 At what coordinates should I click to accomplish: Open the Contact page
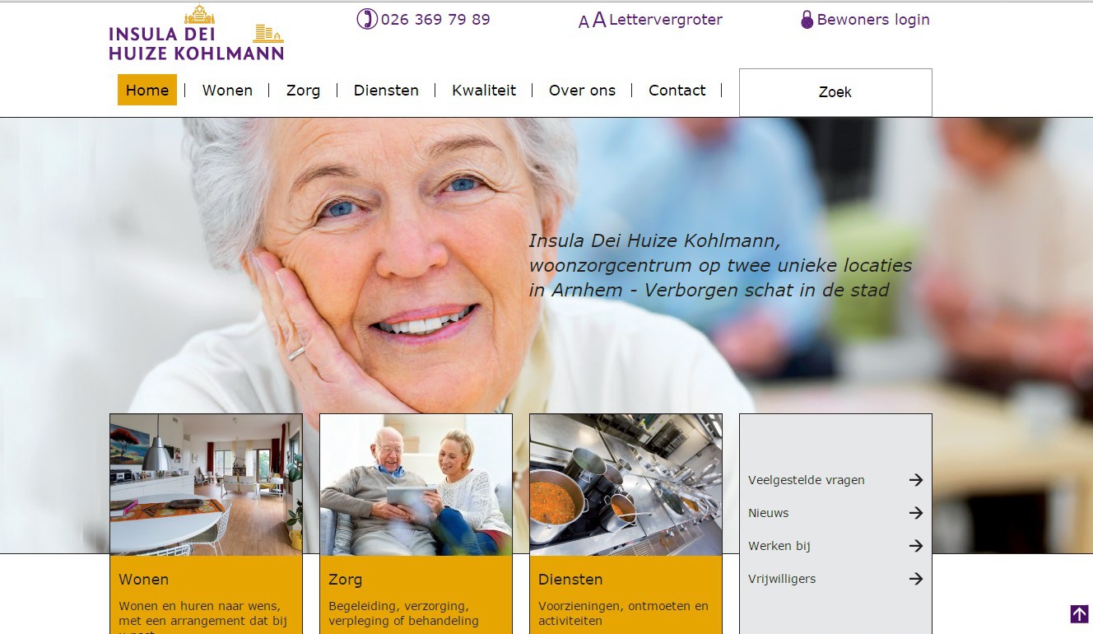click(677, 91)
